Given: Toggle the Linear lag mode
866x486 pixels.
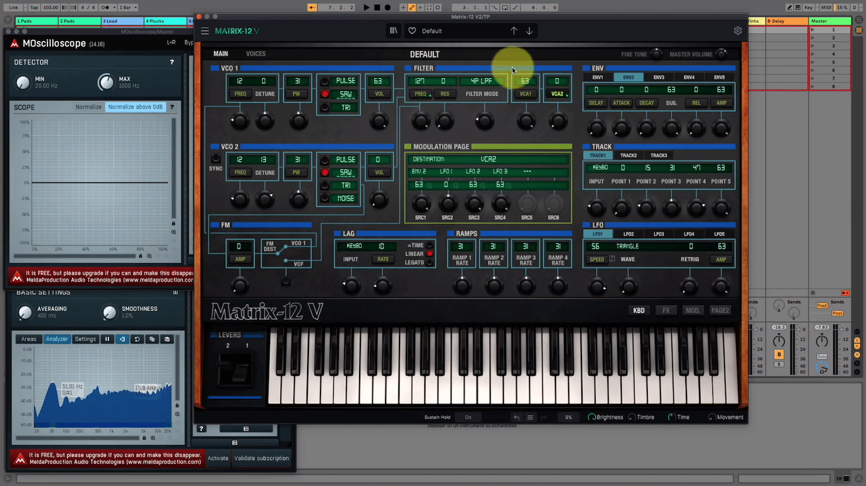Looking at the screenshot, I should [430, 254].
